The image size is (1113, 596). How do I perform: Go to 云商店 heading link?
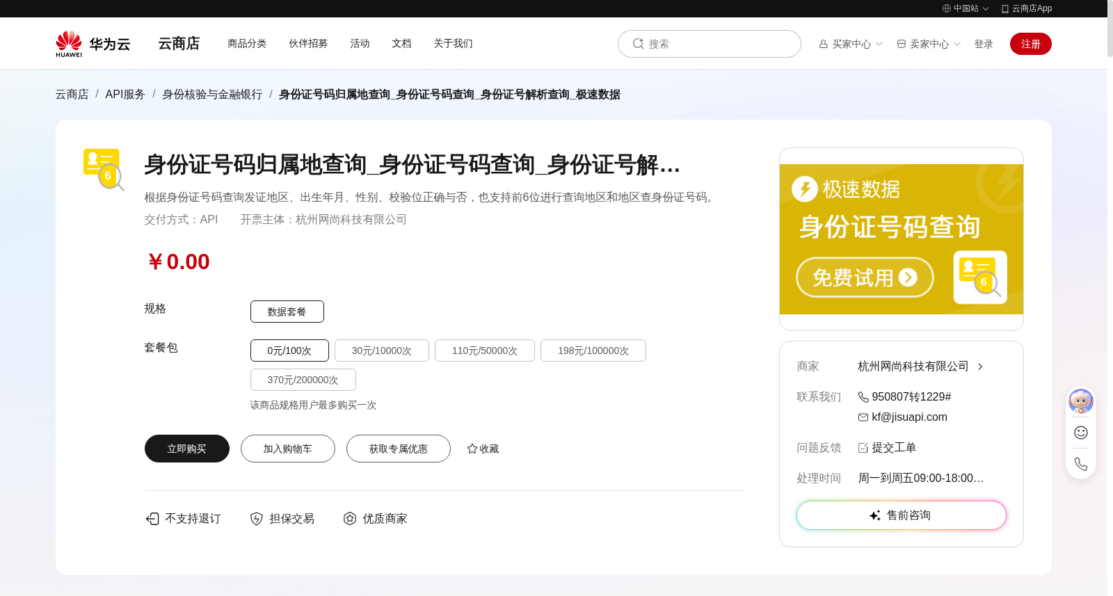pos(179,43)
